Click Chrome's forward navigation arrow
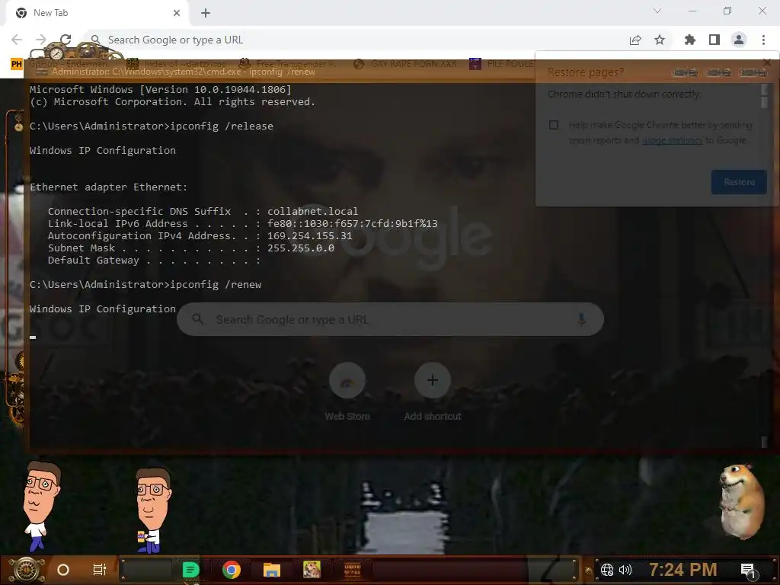This screenshot has width=780, height=585. pos(41,40)
